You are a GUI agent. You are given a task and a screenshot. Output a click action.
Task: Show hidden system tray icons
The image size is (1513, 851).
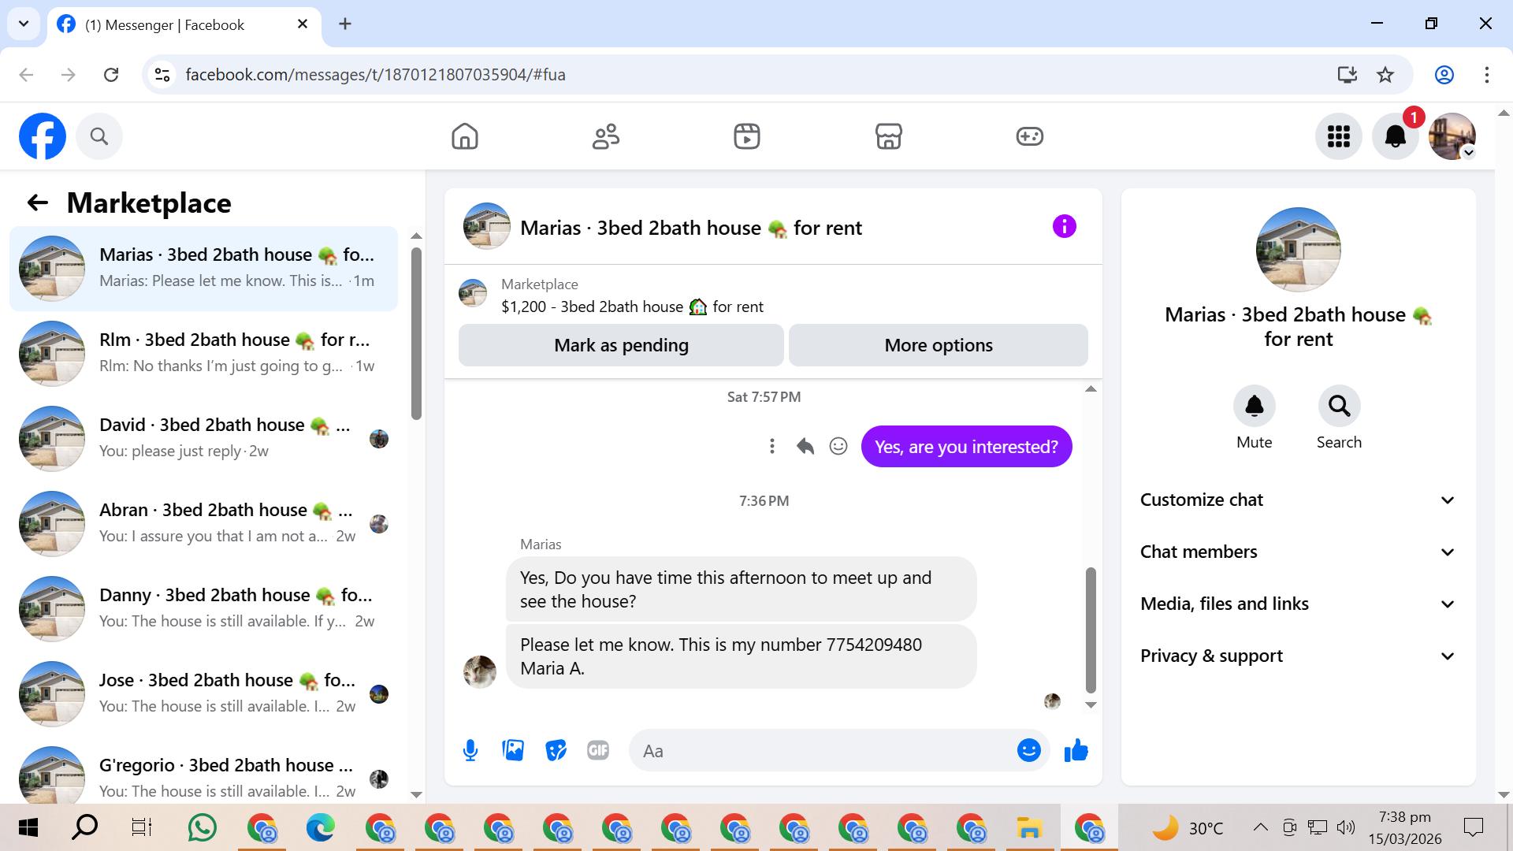coord(1261,827)
